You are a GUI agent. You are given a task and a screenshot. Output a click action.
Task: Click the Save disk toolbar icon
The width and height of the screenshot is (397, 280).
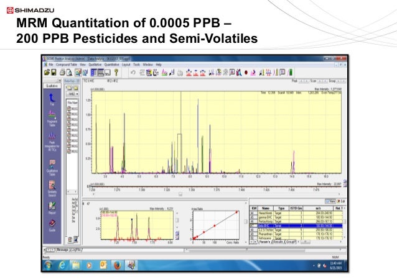click(53, 72)
